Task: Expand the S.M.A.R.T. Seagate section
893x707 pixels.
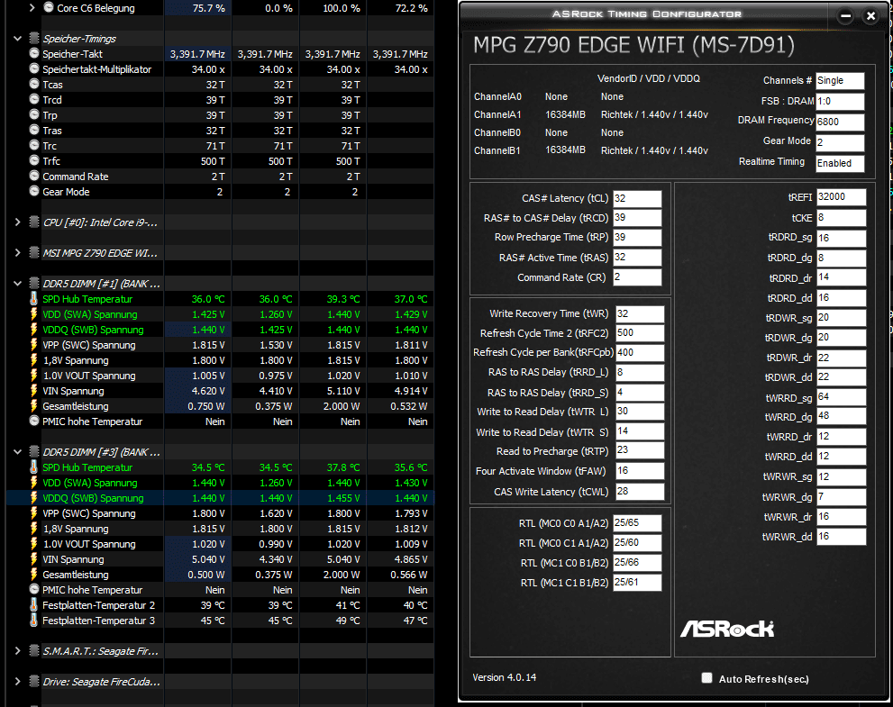Action: (x=18, y=650)
